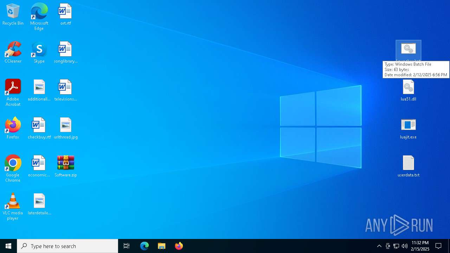Select the Adobe Acrobat desktop shortcut
This screenshot has width=450, height=253.
(x=13, y=93)
